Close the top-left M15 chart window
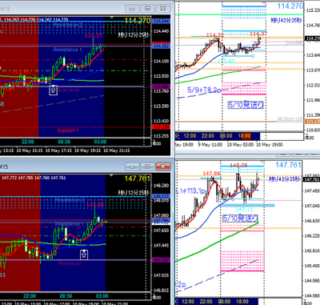This screenshot has width=320, height=305. 163,9
